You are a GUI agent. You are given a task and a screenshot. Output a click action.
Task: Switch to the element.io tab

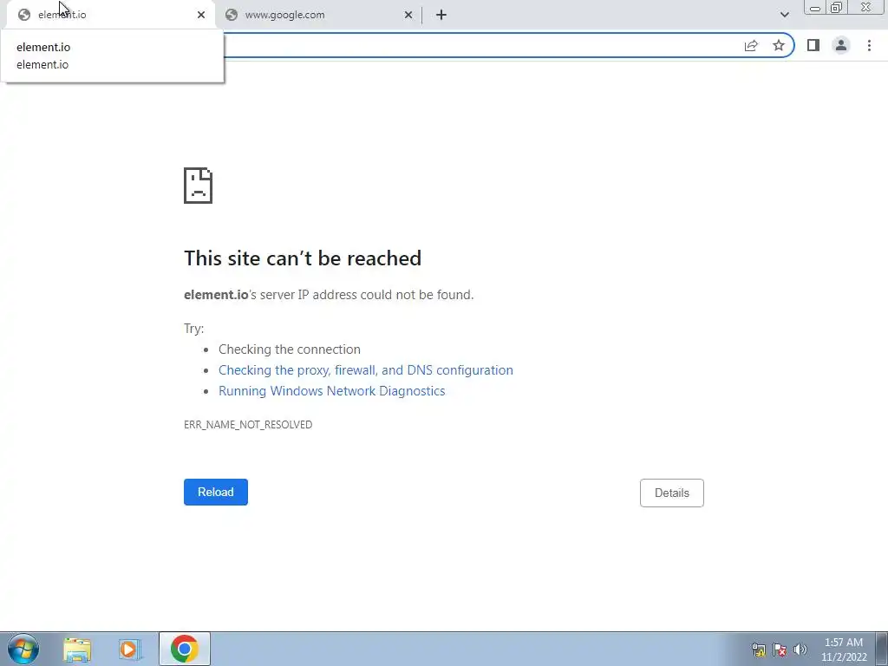coord(110,15)
